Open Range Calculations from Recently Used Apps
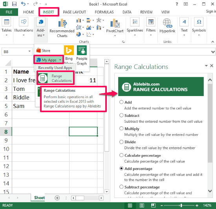 [x=55, y=78]
